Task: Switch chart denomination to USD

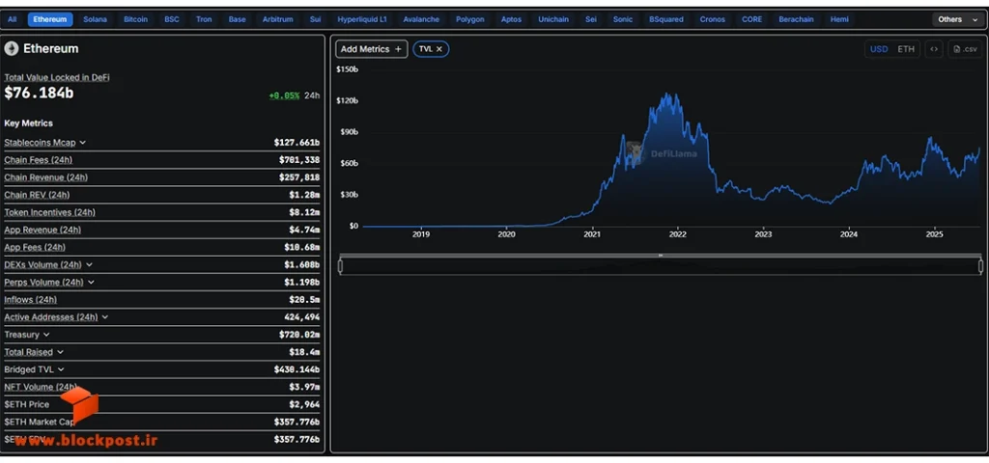Action: point(879,49)
